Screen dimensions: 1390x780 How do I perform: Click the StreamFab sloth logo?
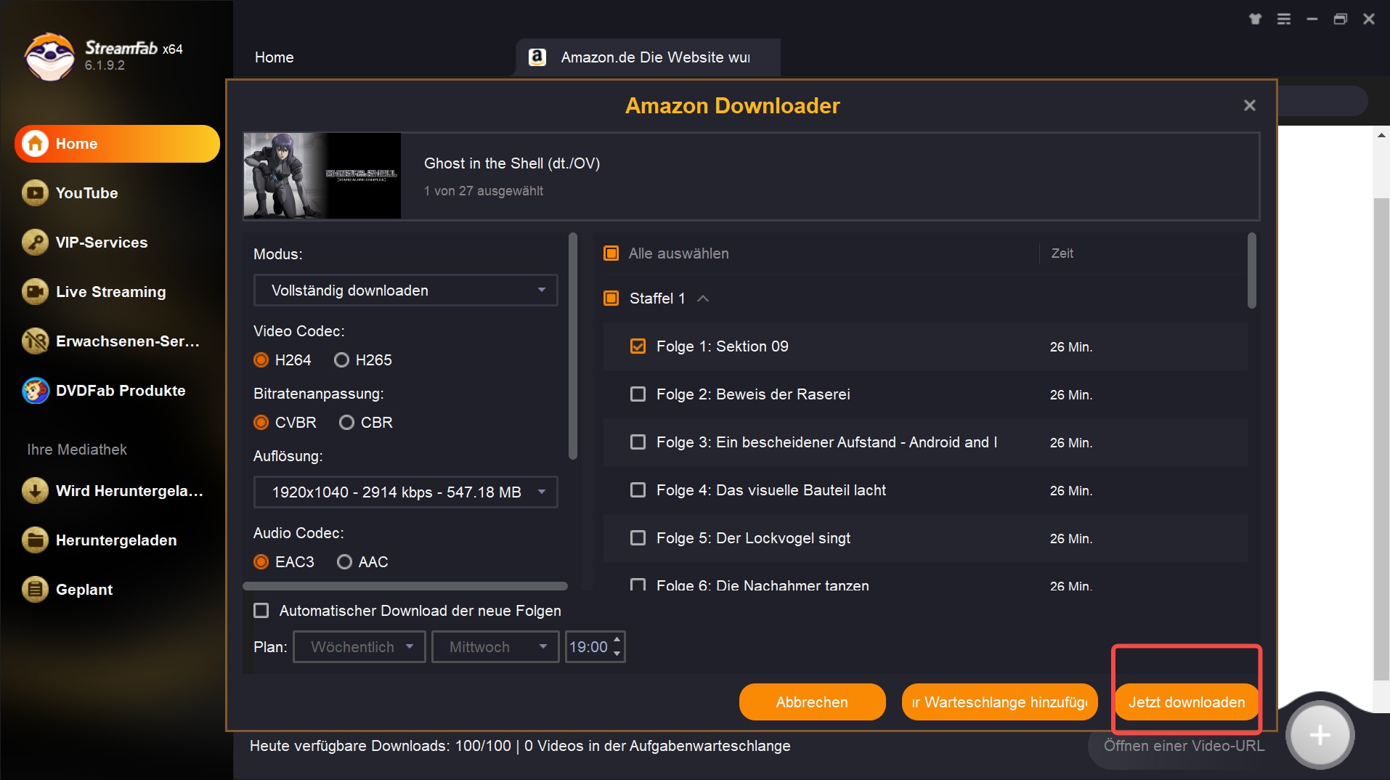tap(49, 56)
